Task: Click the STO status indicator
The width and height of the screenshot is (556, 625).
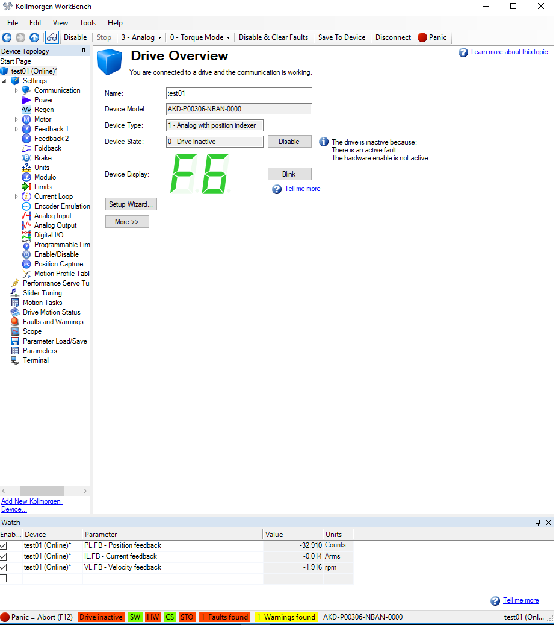Action: pos(187,617)
